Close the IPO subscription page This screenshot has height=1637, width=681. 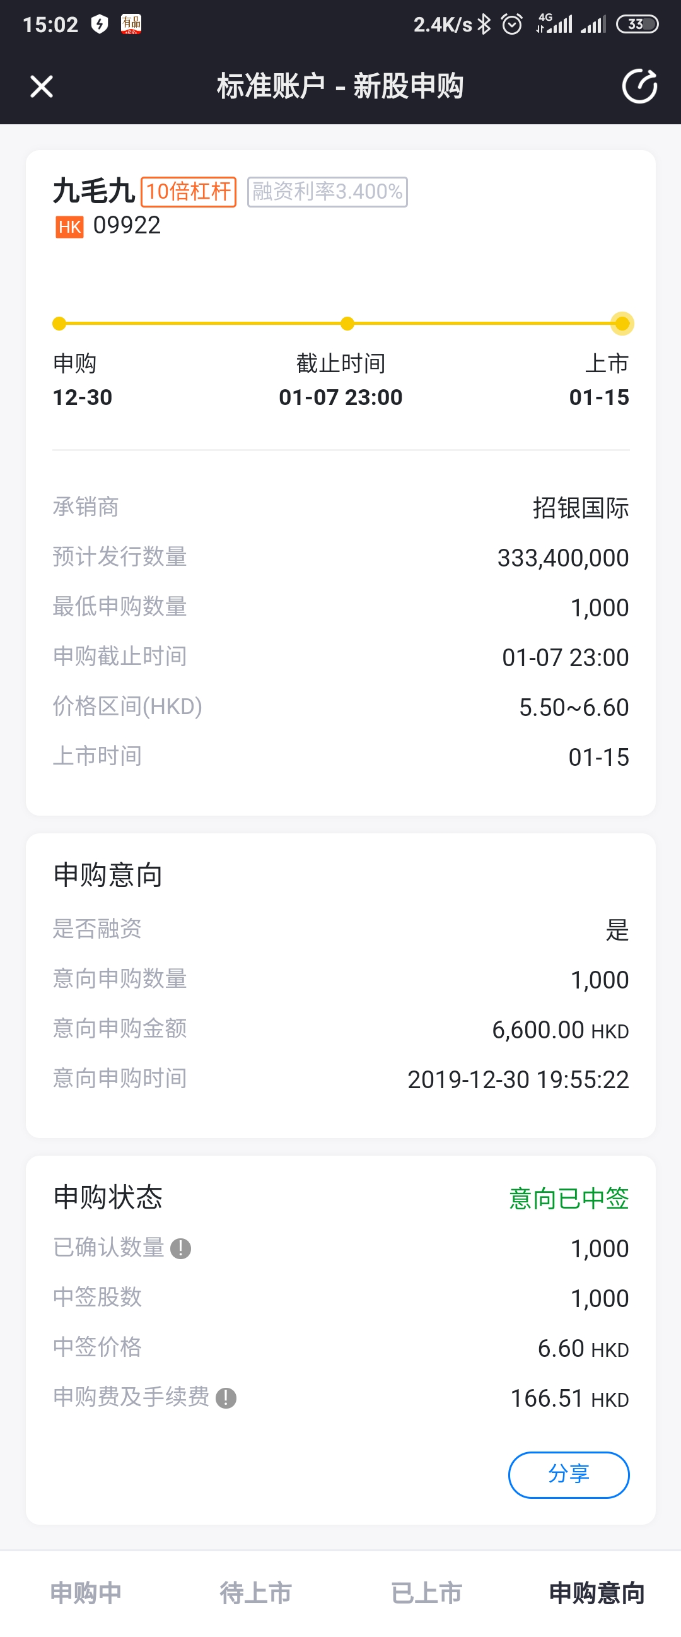(x=41, y=86)
